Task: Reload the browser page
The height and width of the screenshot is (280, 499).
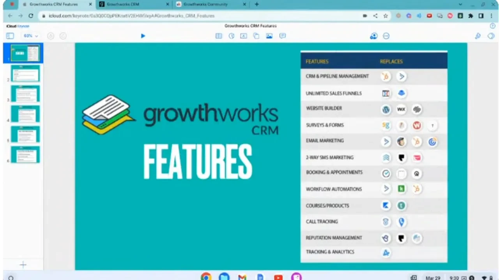Action: [31, 16]
